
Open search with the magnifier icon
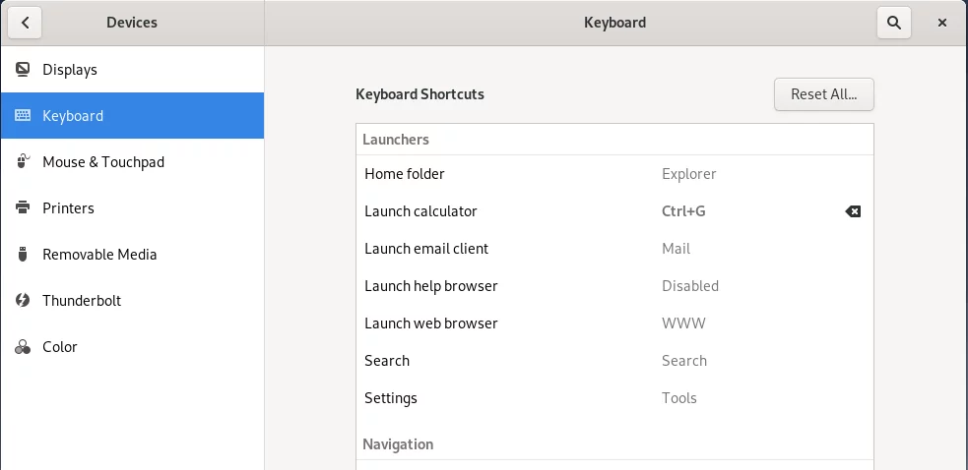(x=894, y=23)
